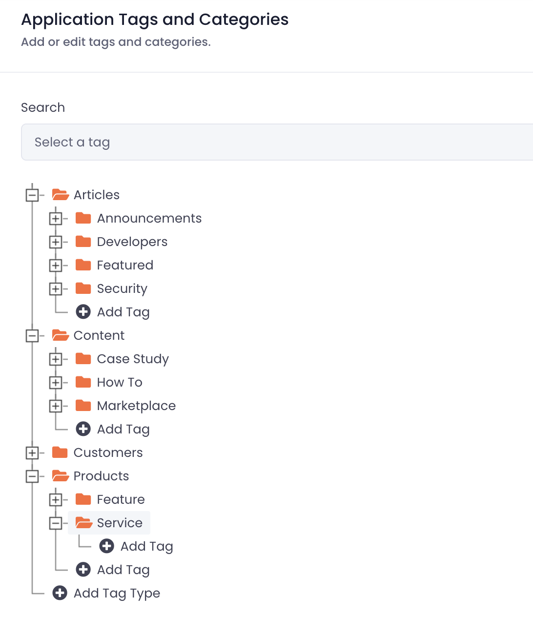
Task: Collapse the Articles tree node
Action: [x=32, y=195]
